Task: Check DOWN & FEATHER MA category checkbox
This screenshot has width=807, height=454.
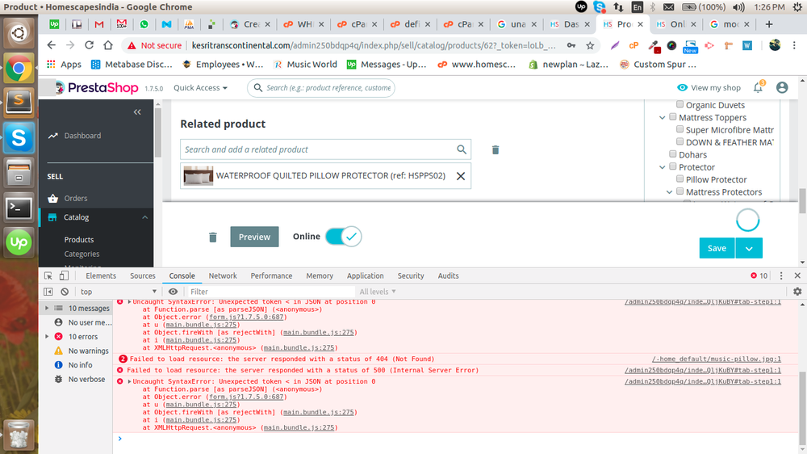Action: 679,141
